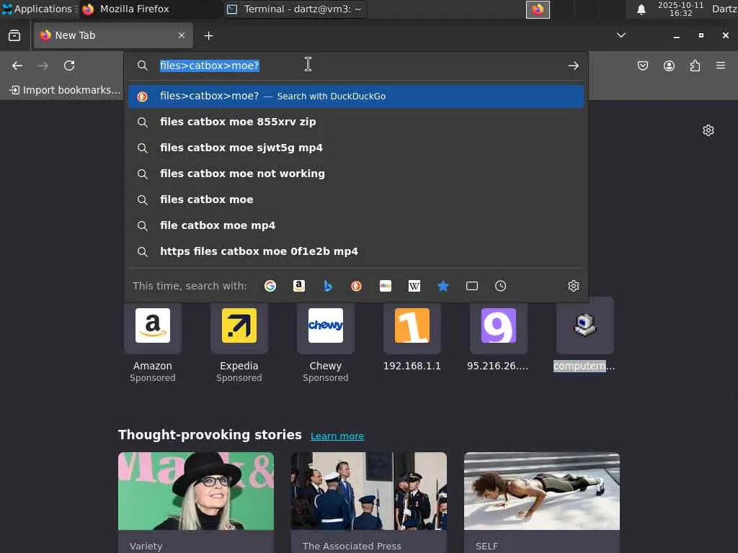Open a new tab with plus button
Image resolution: width=738 pixels, height=553 pixels.
tap(208, 35)
